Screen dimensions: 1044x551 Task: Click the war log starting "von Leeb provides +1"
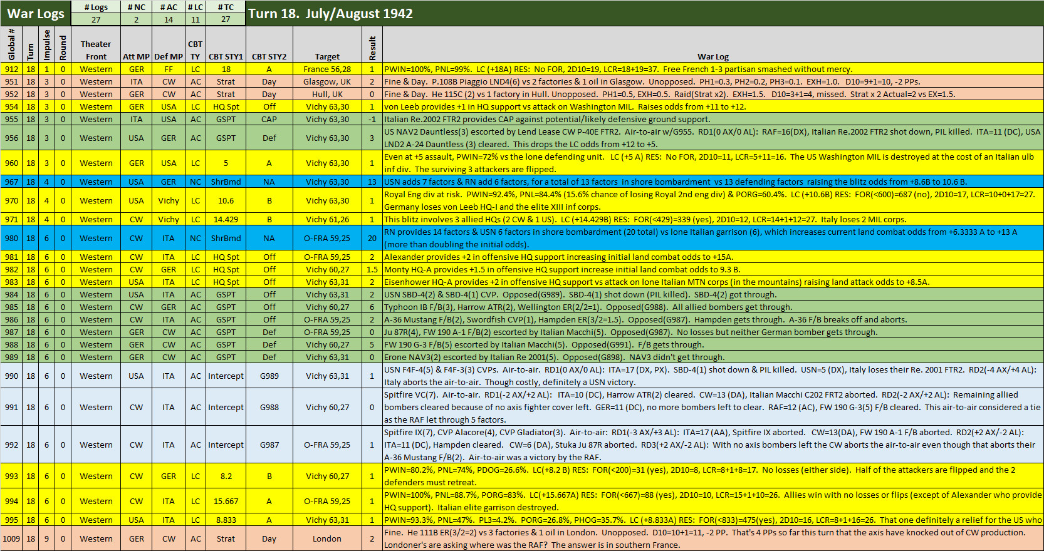[713, 106]
